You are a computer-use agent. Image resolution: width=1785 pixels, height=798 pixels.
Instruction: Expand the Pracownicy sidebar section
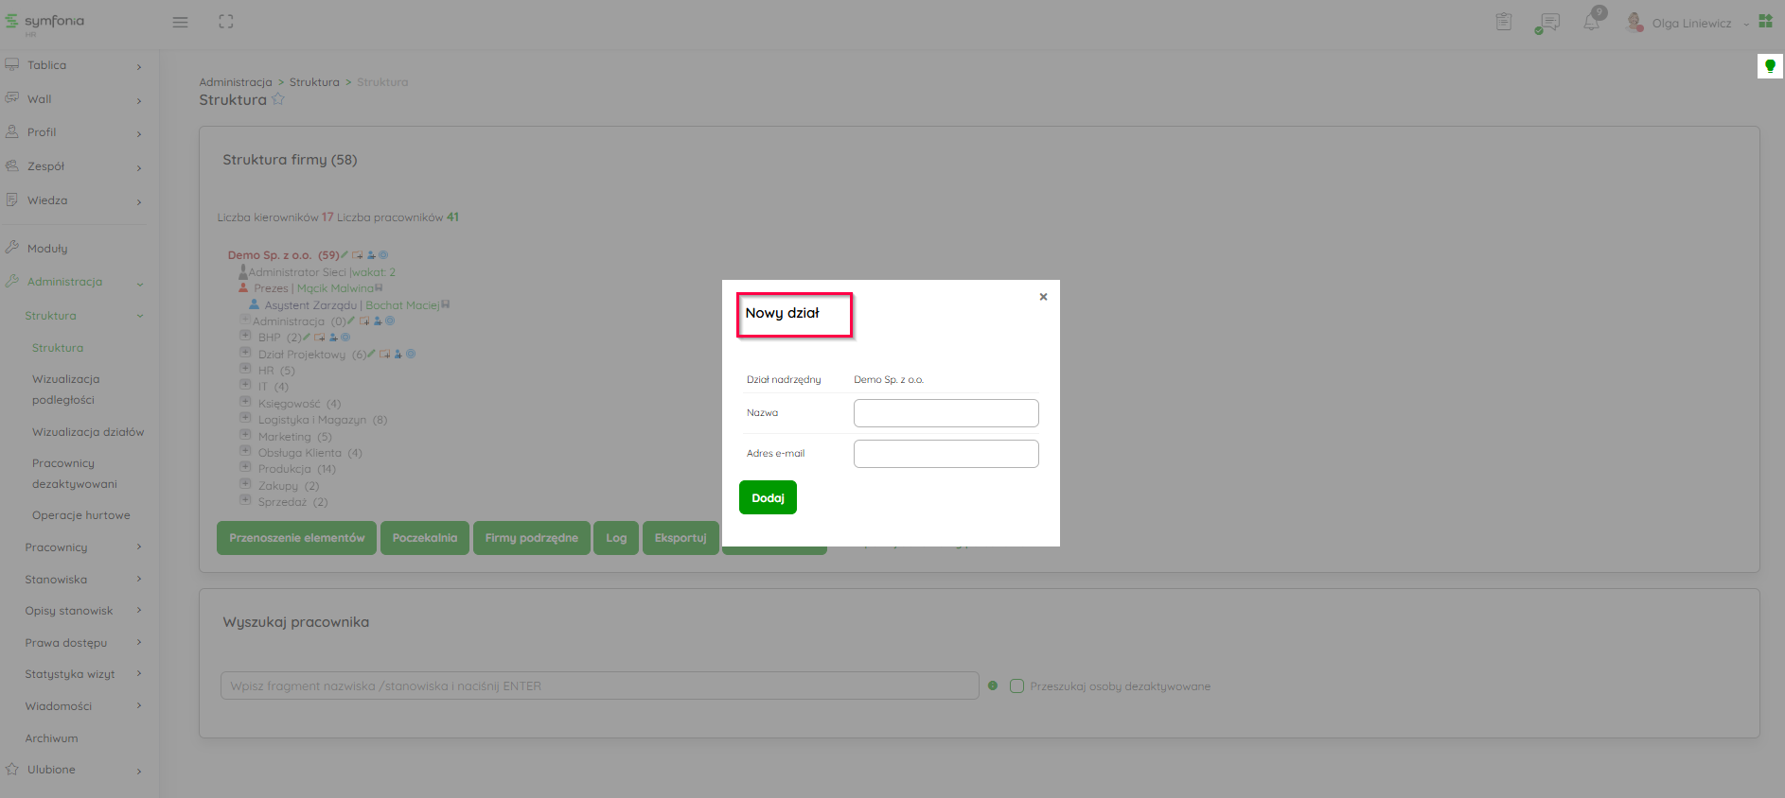(82, 547)
